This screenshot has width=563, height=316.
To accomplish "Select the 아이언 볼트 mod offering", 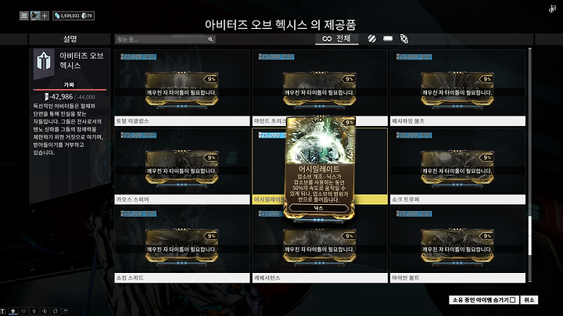I will click(x=457, y=245).
